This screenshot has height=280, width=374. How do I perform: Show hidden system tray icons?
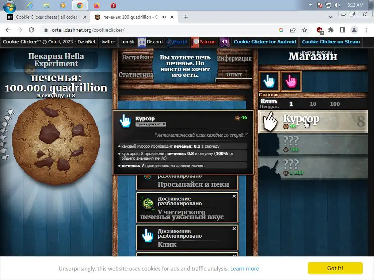click(x=310, y=5)
